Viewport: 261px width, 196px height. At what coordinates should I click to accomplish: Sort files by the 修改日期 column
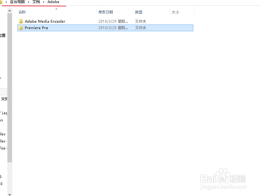[x=105, y=12]
